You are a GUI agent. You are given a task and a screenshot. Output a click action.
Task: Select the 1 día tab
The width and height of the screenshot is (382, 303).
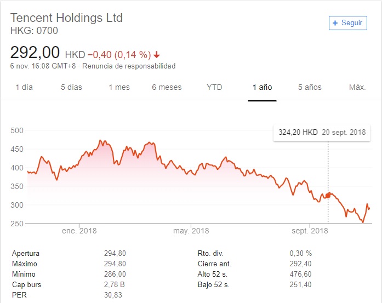24,87
